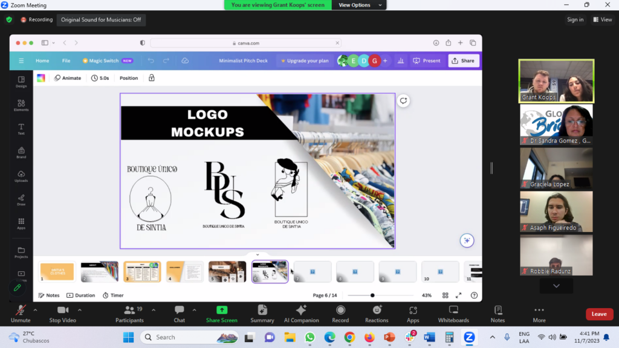Click the Participants icon
This screenshot has width=619, height=348.
[129, 310]
